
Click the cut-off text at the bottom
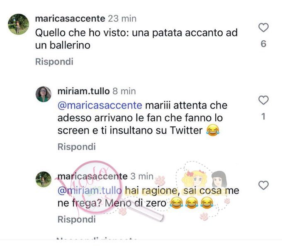pyautogui.click(x=97, y=239)
